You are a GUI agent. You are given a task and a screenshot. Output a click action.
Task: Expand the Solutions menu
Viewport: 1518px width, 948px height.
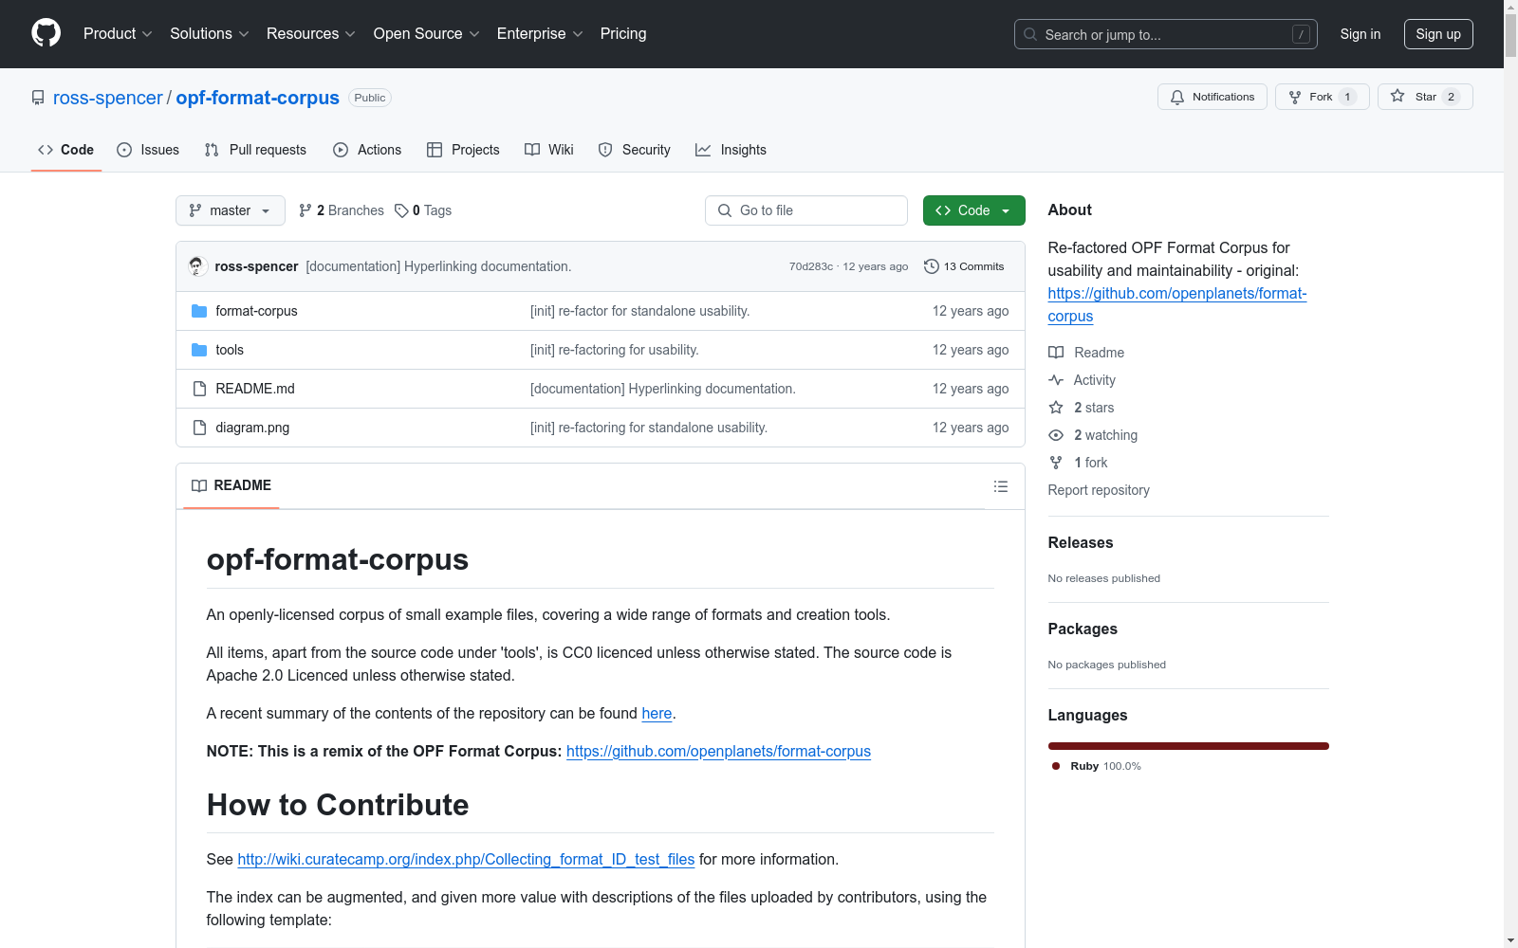pyautogui.click(x=210, y=34)
